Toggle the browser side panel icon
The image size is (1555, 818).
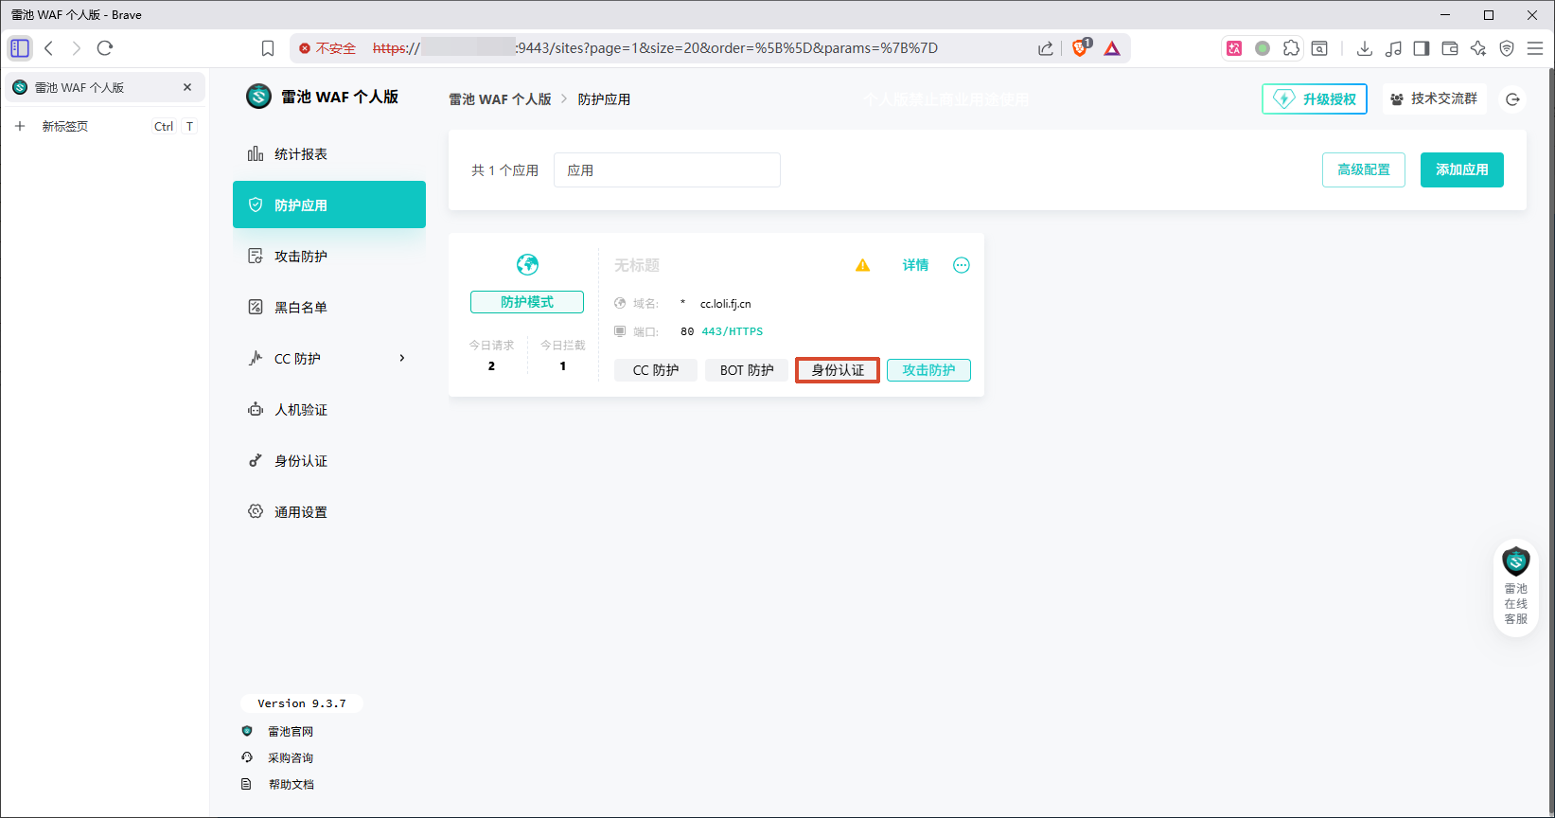1422,48
